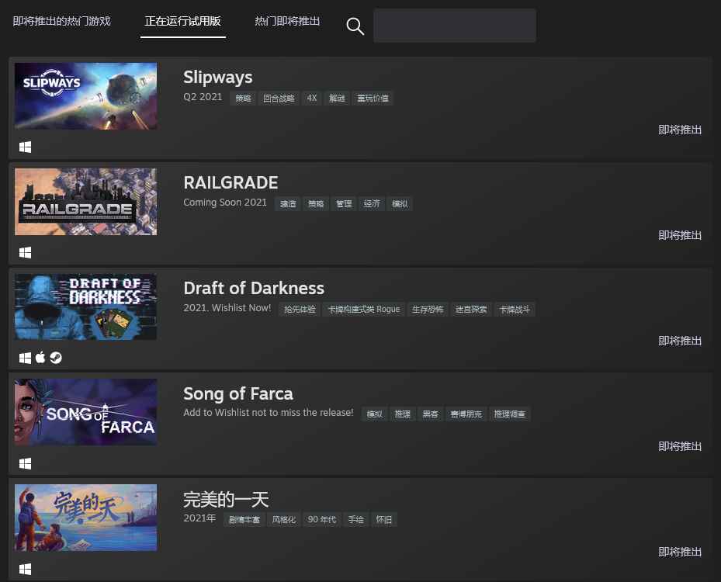721x582 pixels.
Task: Click the SteamOS icon under Draft of Darkness
Action: tap(56, 358)
